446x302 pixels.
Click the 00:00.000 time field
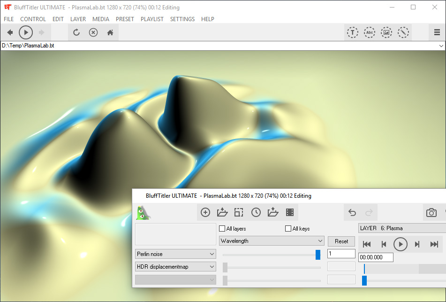coord(376,257)
